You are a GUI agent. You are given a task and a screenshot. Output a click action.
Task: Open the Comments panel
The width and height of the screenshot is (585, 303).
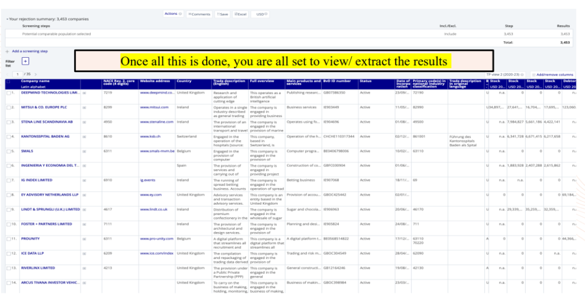point(199,14)
